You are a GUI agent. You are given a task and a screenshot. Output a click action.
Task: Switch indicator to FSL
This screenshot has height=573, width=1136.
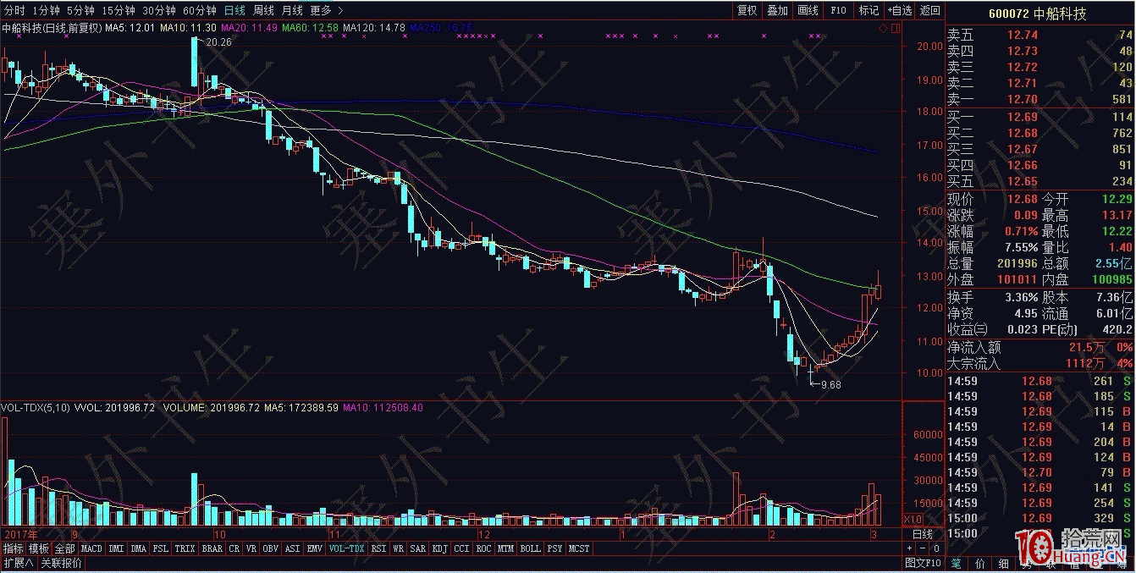pyautogui.click(x=161, y=548)
